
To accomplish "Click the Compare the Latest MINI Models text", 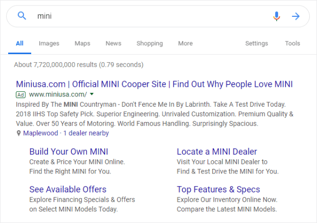I will coord(227,209).
